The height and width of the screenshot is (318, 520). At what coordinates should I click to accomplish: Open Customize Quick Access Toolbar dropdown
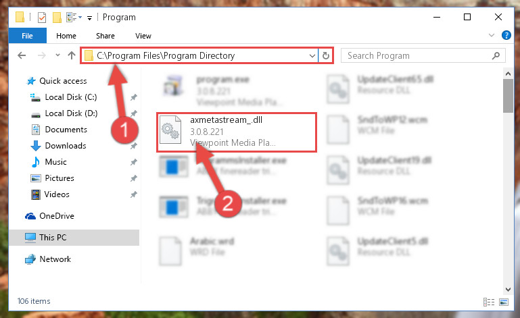89,18
